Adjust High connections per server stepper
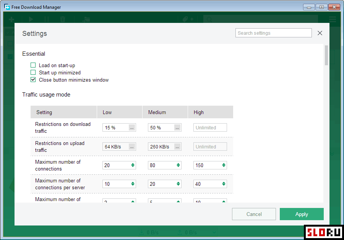 click(224, 184)
